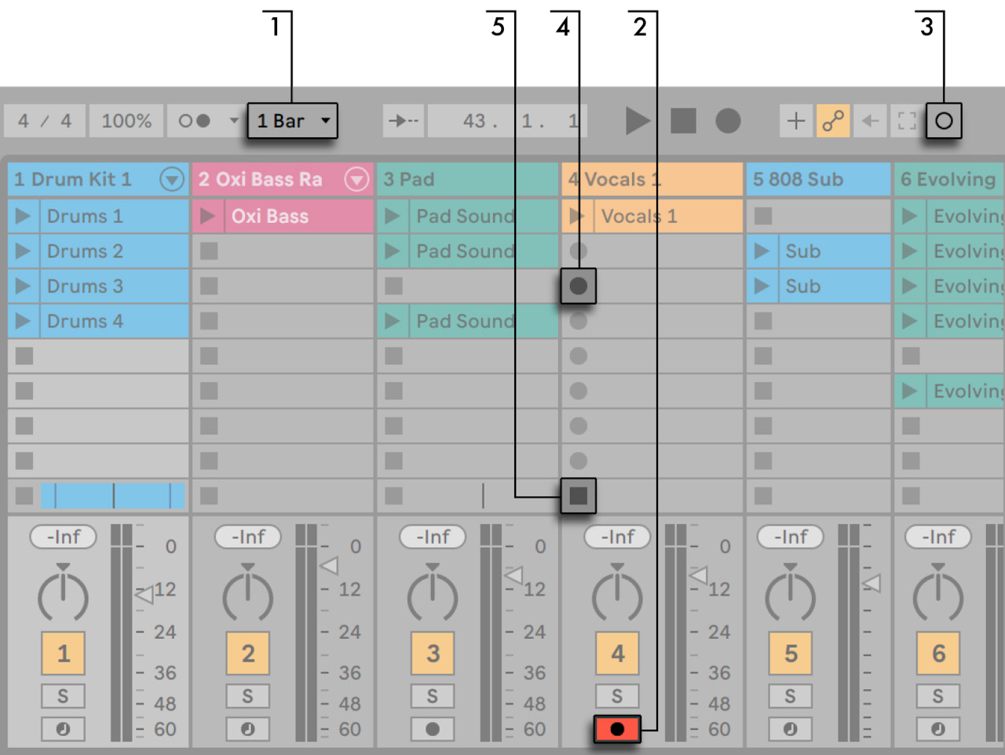This screenshot has width=1005, height=755.
Task: Arm Vocals 1 track for recording
Action: 617,728
